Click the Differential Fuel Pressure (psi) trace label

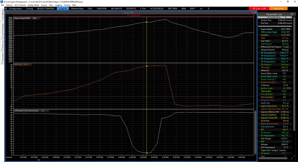pos(26,111)
